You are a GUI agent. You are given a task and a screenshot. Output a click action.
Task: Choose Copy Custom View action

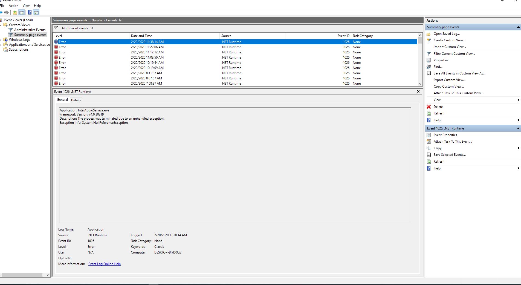point(448,87)
